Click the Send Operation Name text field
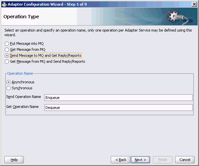199x166 pixels. click(118, 98)
